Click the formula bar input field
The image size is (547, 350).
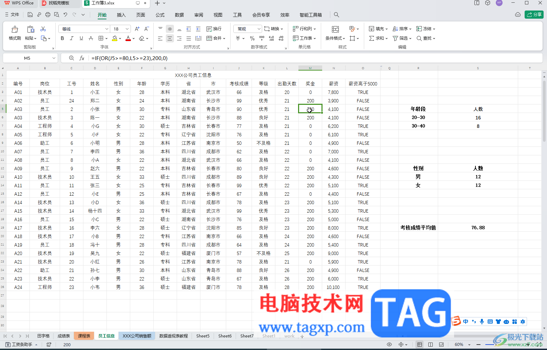tap(315, 58)
